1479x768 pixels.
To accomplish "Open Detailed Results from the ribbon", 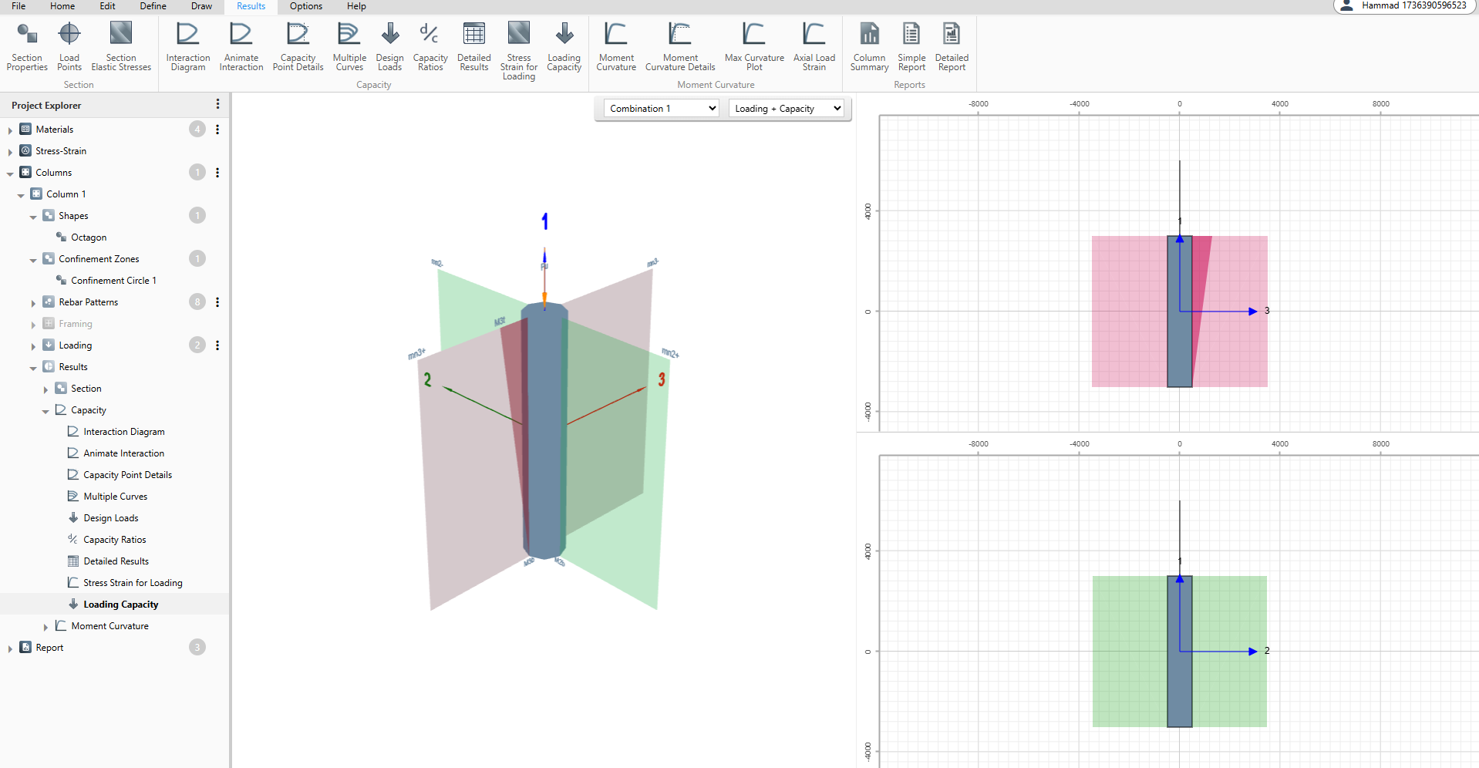I will [x=473, y=46].
